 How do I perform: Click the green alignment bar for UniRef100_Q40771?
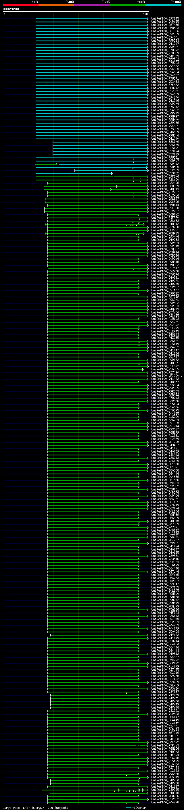point(93,281)
